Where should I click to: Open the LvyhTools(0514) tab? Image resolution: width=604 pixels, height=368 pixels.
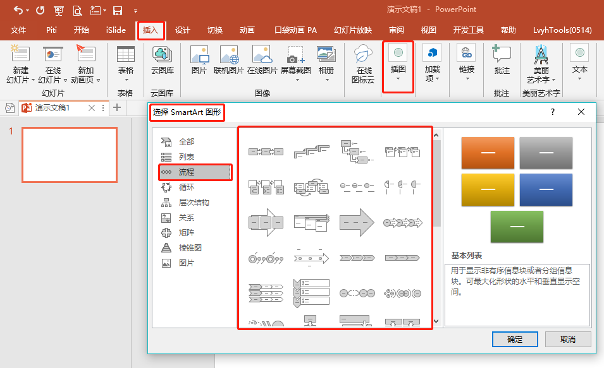[x=562, y=30]
